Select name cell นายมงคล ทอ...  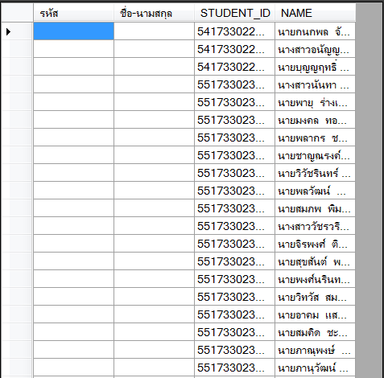315,120
